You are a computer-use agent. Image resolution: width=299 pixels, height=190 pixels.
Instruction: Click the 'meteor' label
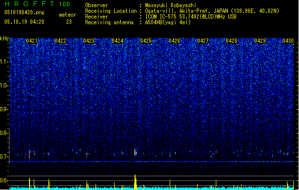[68, 15]
